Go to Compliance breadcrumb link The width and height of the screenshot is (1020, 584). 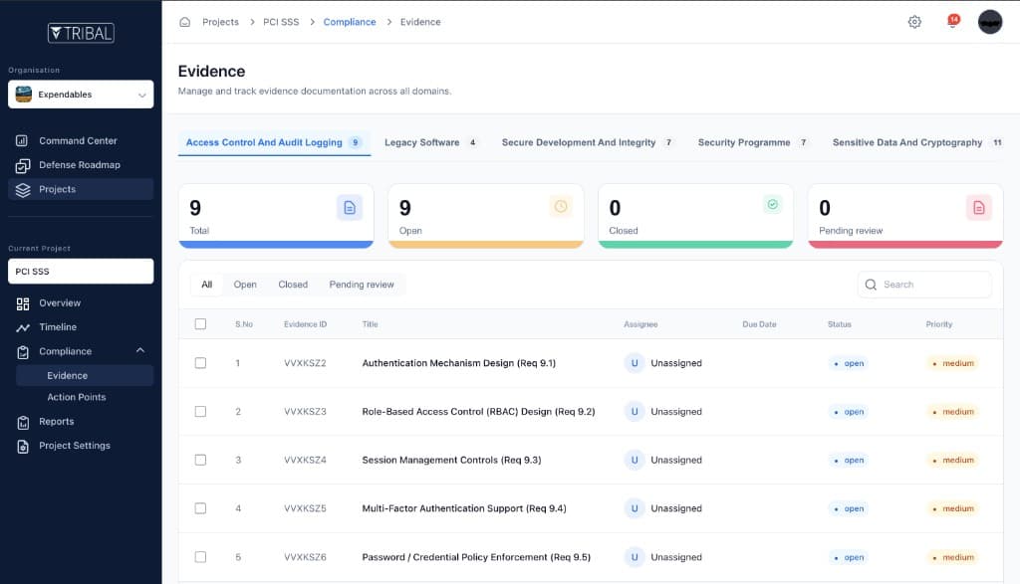[350, 22]
